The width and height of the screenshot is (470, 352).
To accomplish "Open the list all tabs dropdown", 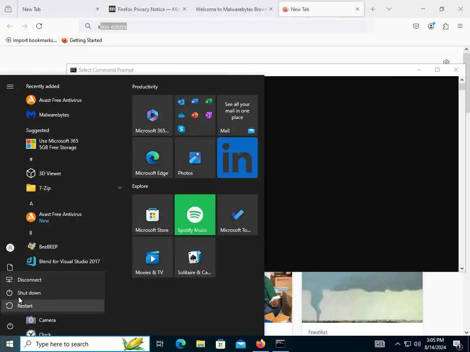I will (x=389, y=9).
